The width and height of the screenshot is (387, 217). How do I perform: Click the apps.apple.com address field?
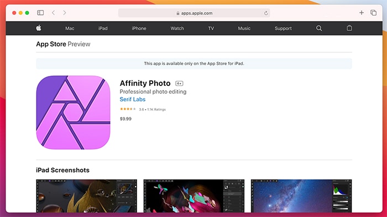coord(194,13)
